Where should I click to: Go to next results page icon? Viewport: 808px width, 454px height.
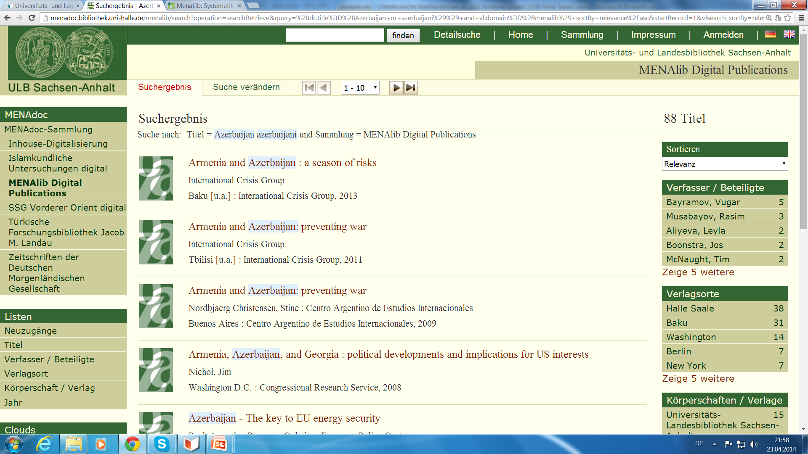396,88
